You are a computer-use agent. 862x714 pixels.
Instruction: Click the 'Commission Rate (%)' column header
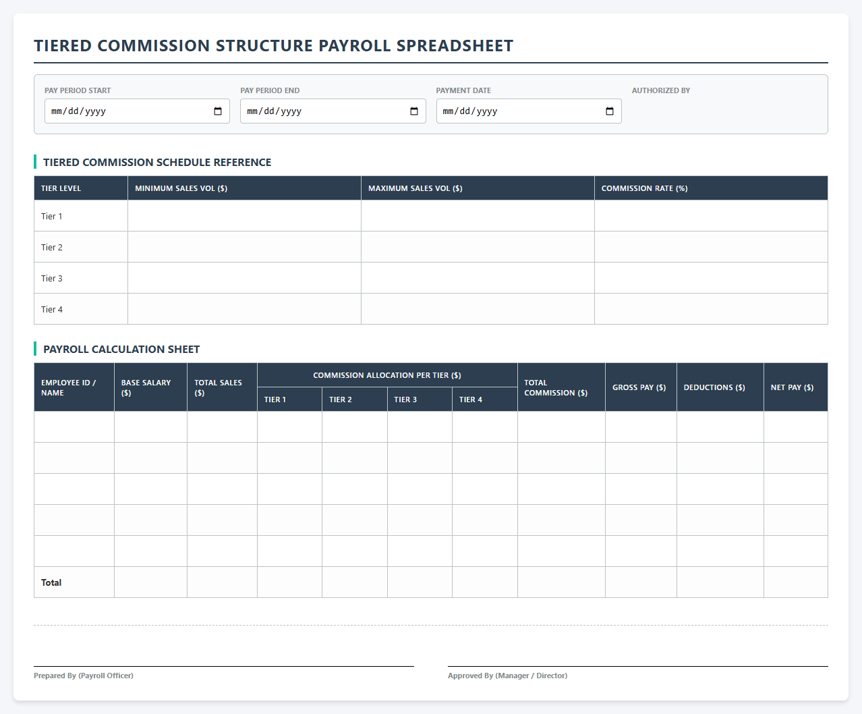[711, 188]
